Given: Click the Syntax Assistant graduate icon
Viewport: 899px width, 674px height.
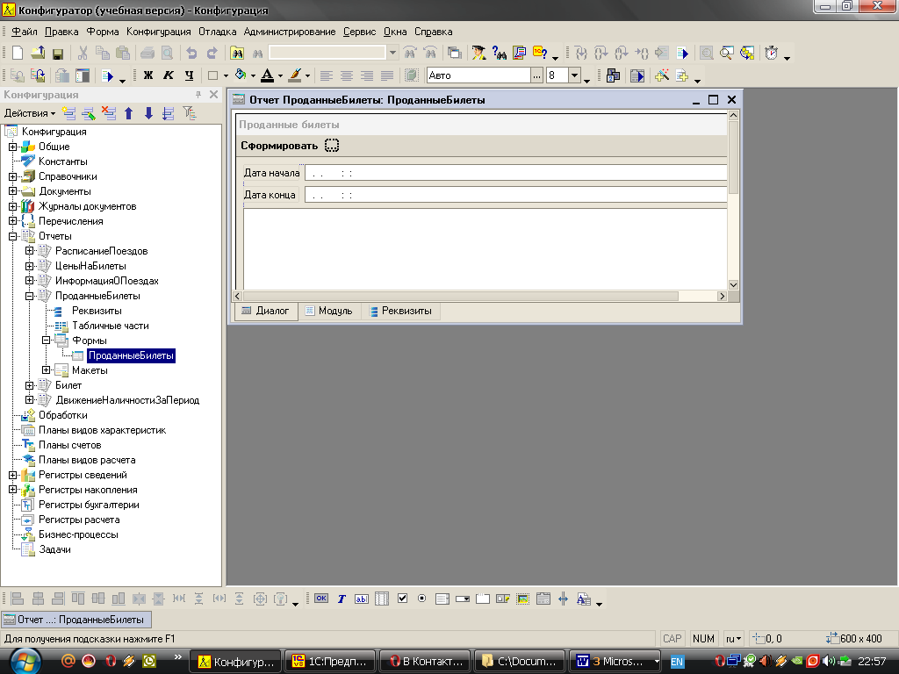Looking at the screenshot, I should tap(478, 54).
